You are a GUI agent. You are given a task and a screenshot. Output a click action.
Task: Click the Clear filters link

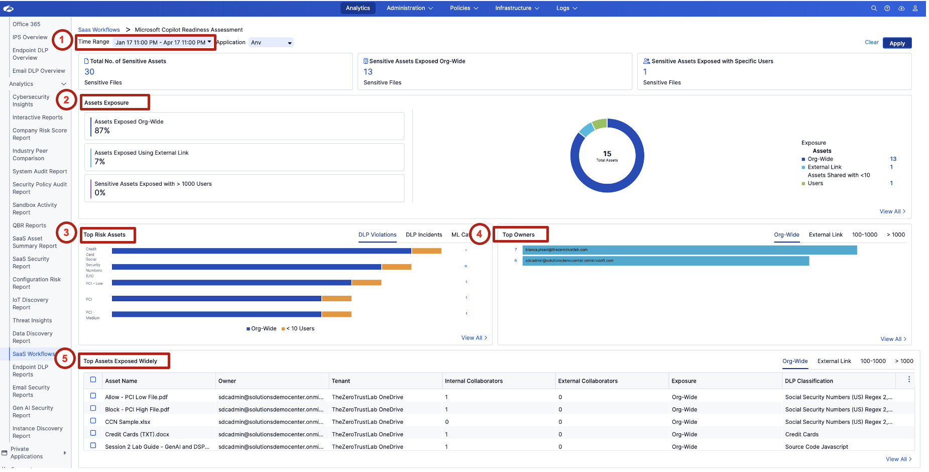pos(871,42)
